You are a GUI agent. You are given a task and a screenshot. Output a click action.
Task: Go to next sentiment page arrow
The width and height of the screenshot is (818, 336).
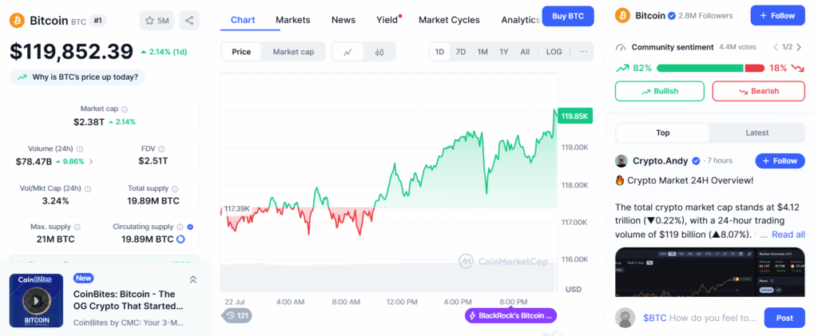pyautogui.click(x=799, y=47)
